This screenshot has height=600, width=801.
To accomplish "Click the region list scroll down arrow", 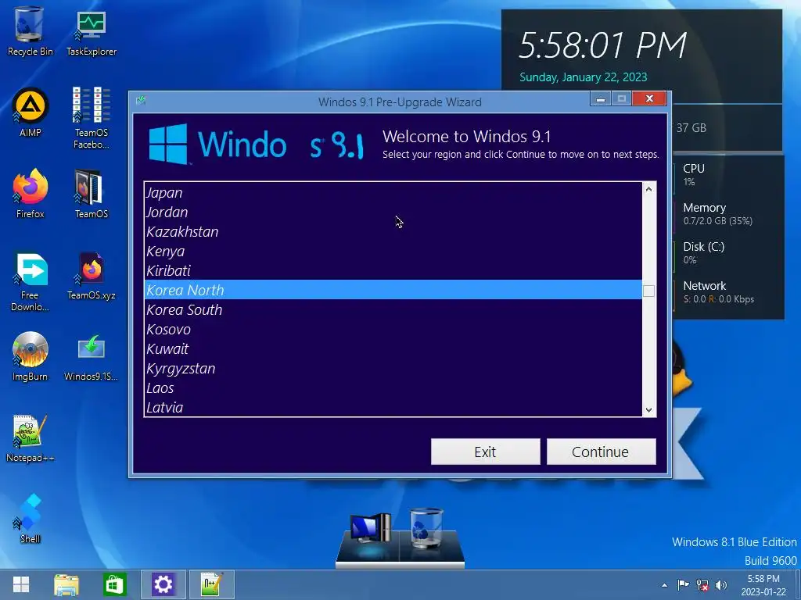I will tap(648, 409).
